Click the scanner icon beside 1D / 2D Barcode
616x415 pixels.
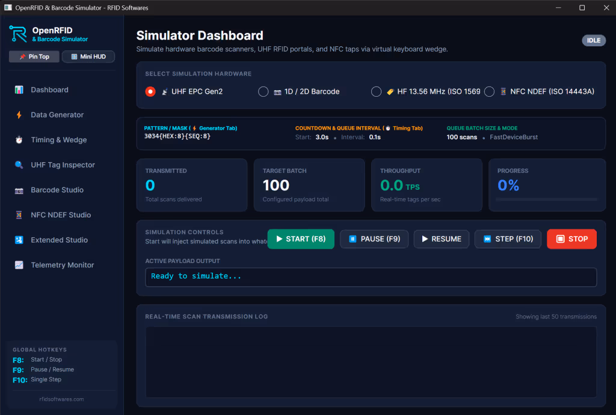(277, 92)
